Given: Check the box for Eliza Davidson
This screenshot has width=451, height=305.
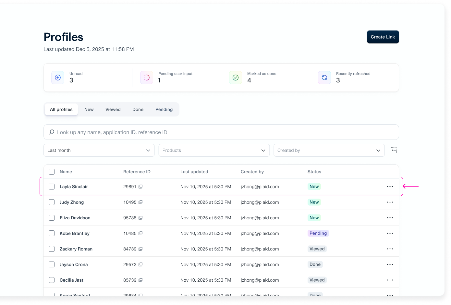Looking at the screenshot, I should pyautogui.click(x=52, y=218).
